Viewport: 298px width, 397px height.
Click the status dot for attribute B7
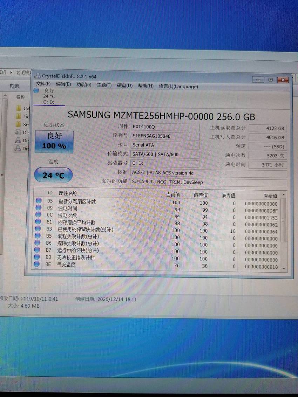click(x=37, y=249)
